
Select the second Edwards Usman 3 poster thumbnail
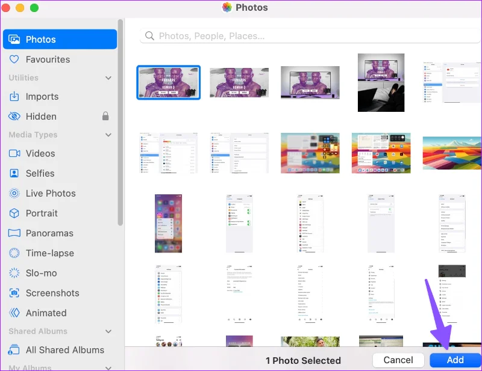[239, 82]
